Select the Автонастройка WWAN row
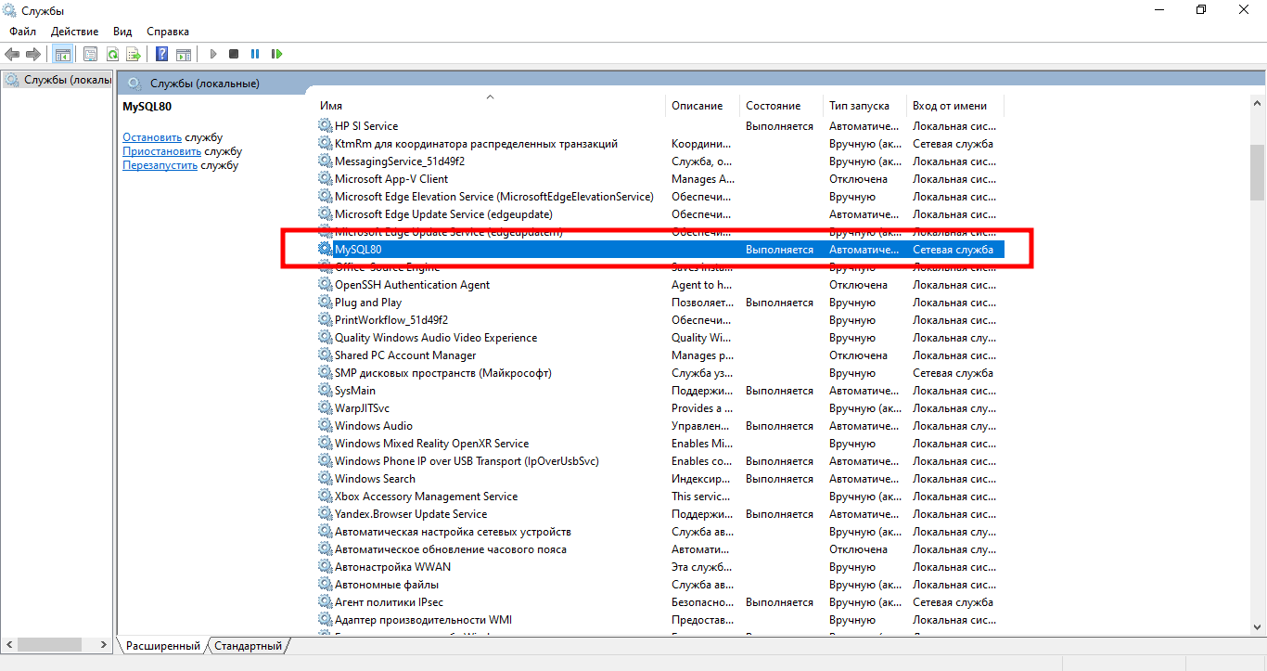The width and height of the screenshot is (1267, 671). 659,567
